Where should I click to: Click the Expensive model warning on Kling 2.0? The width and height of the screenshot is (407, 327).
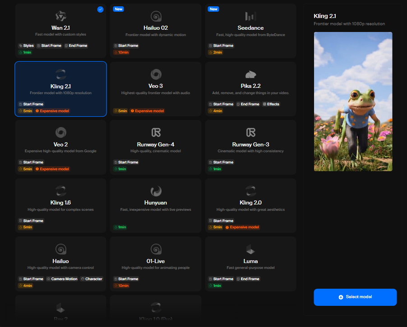tap(242, 227)
